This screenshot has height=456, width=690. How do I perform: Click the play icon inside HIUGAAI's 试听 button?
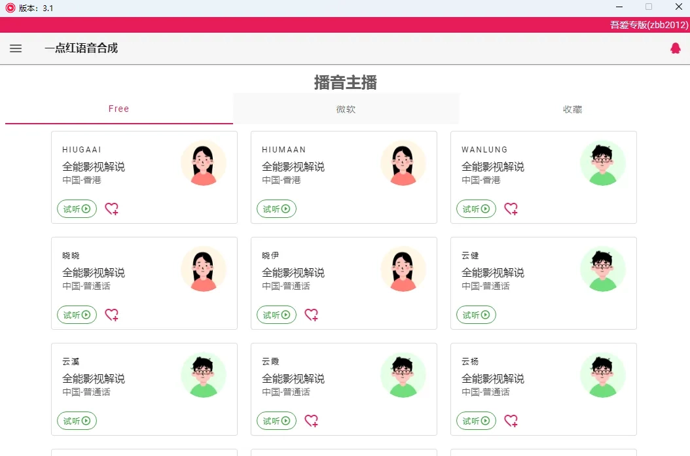click(84, 209)
